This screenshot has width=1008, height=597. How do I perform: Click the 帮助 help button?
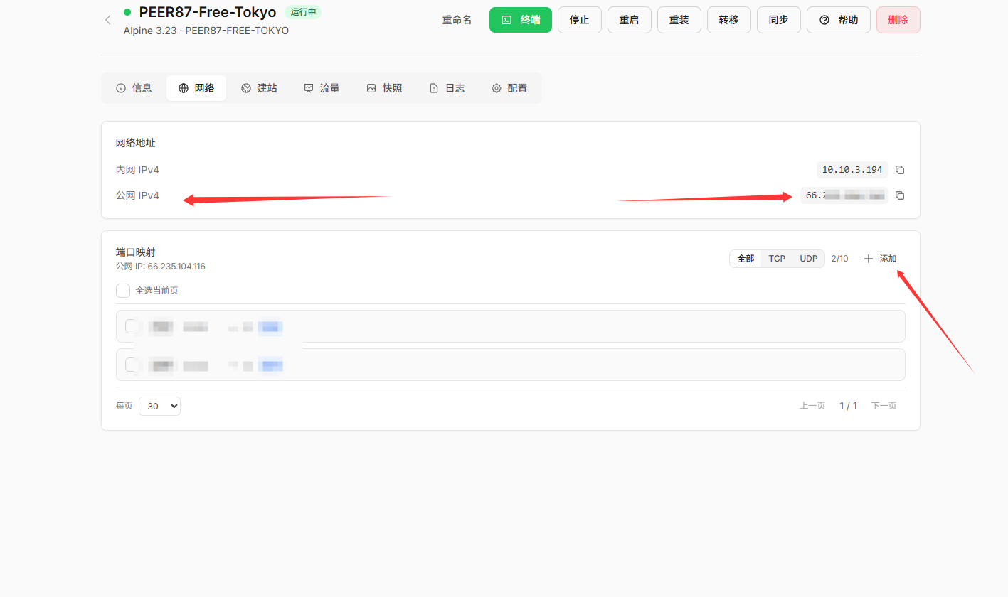click(838, 20)
